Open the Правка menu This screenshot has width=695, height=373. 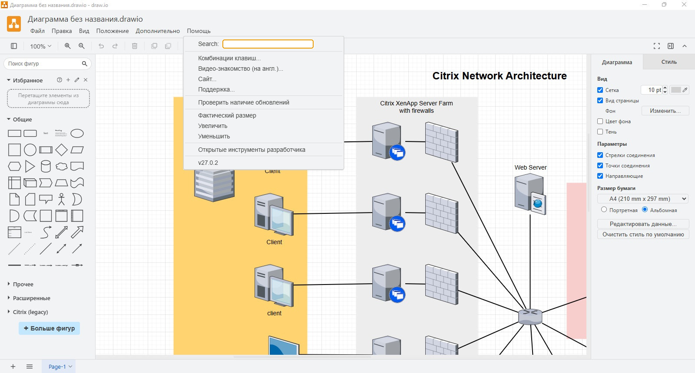62,31
